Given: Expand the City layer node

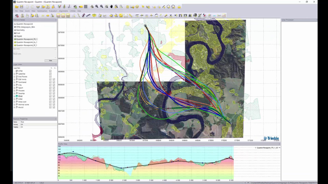Looking at the screenshot, I should 15,85.
